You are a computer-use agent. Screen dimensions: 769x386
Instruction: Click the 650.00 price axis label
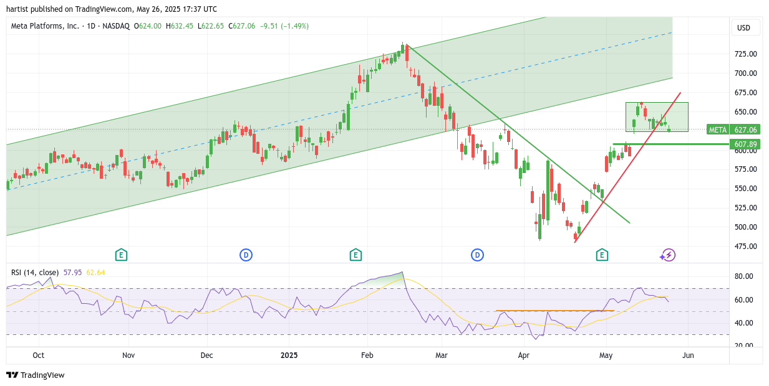[x=745, y=112]
